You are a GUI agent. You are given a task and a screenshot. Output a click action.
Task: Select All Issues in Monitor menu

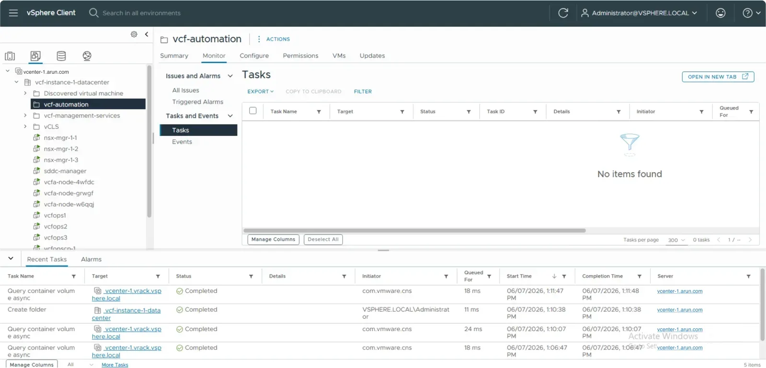[x=185, y=90]
